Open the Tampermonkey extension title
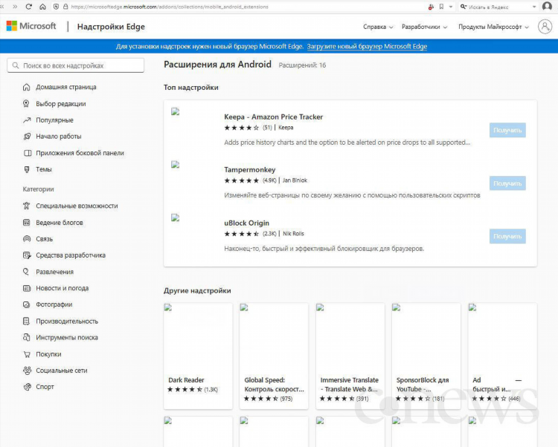The width and height of the screenshot is (558, 447). point(249,170)
